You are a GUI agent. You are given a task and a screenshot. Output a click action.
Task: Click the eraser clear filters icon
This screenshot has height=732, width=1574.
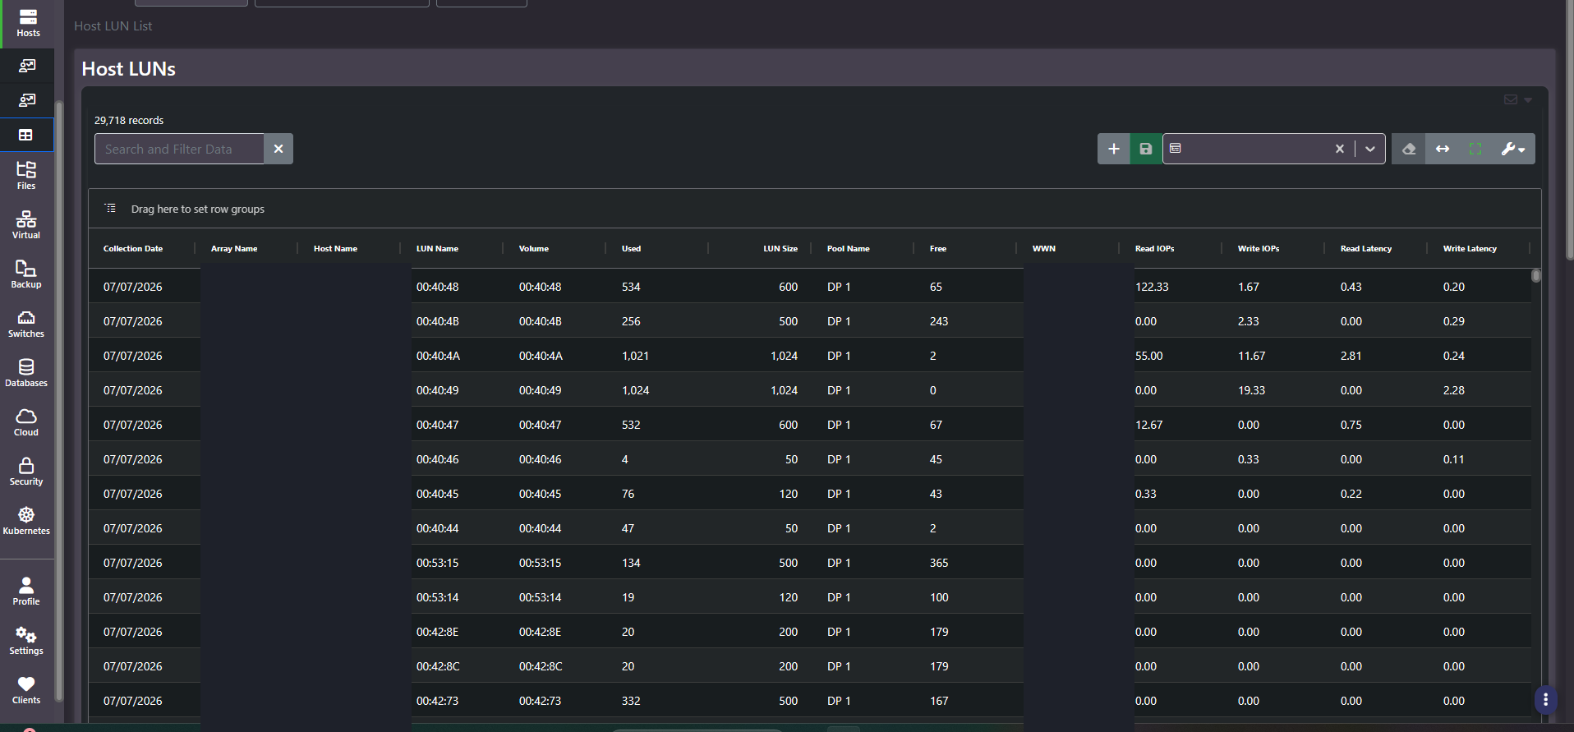[1409, 149]
